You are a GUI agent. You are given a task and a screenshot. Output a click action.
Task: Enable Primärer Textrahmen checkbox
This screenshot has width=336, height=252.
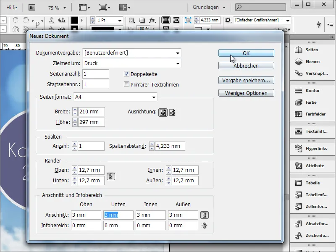pos(126,84)
